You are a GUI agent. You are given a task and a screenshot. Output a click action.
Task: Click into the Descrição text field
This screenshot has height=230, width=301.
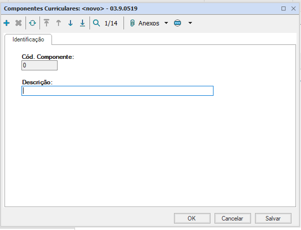coord(117,91)
